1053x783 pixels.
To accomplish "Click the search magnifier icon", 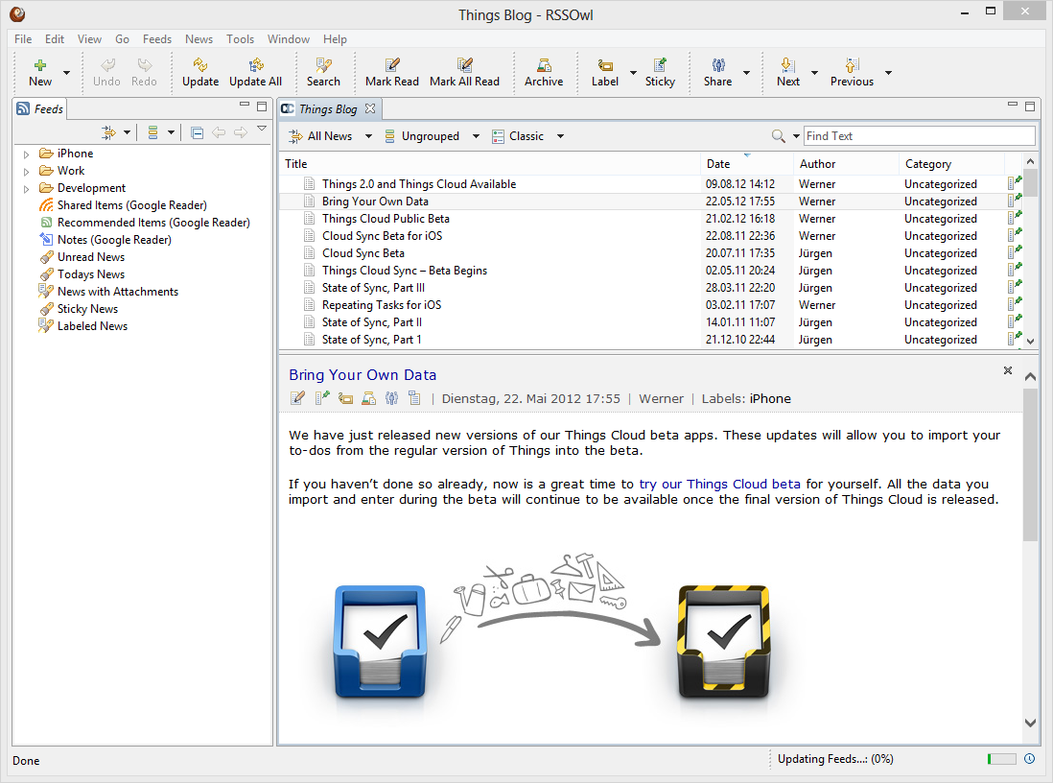I will [779, 136].
